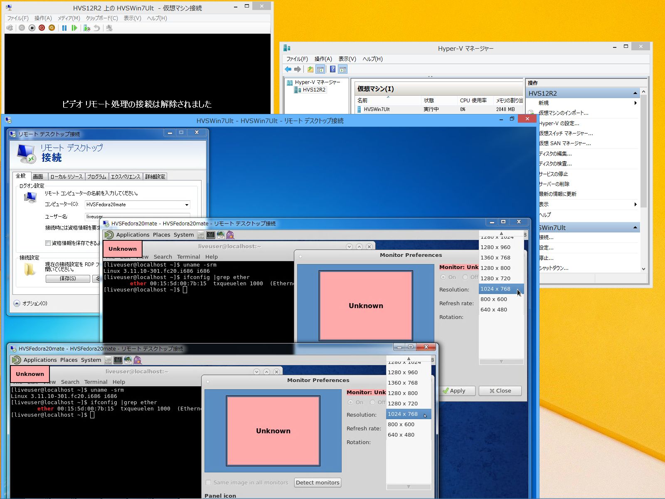The image size is (665, 499).
Task: Click Pidgin icon in frontmost Fedora panel
Action: tap(138, 360)
